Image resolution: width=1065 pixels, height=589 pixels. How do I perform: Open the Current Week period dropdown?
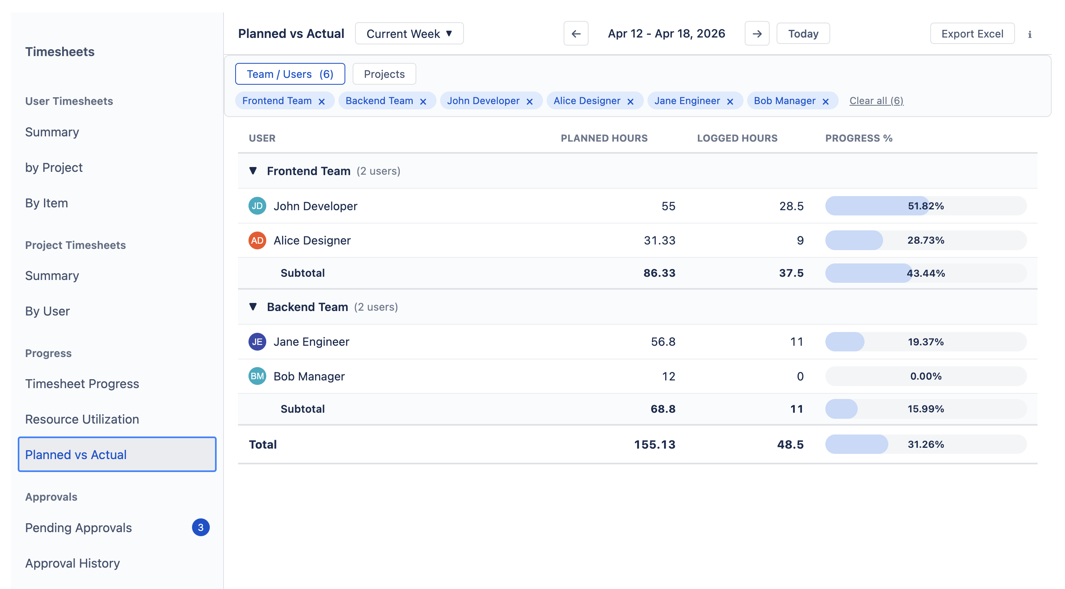point(409,33)
